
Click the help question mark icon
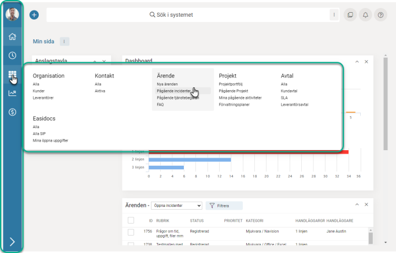pyautogui.click(x=380, y=15)
